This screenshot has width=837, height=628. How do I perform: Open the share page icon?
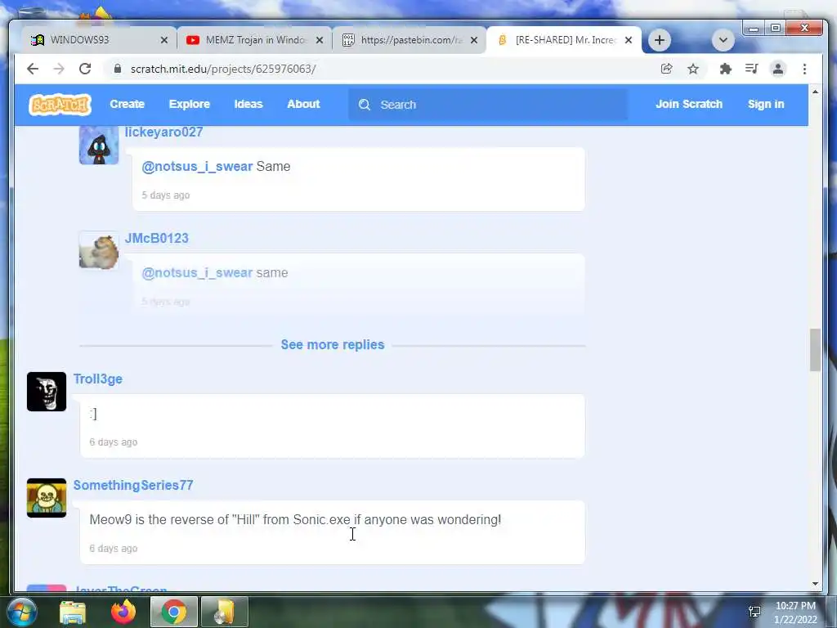point(666,69)
